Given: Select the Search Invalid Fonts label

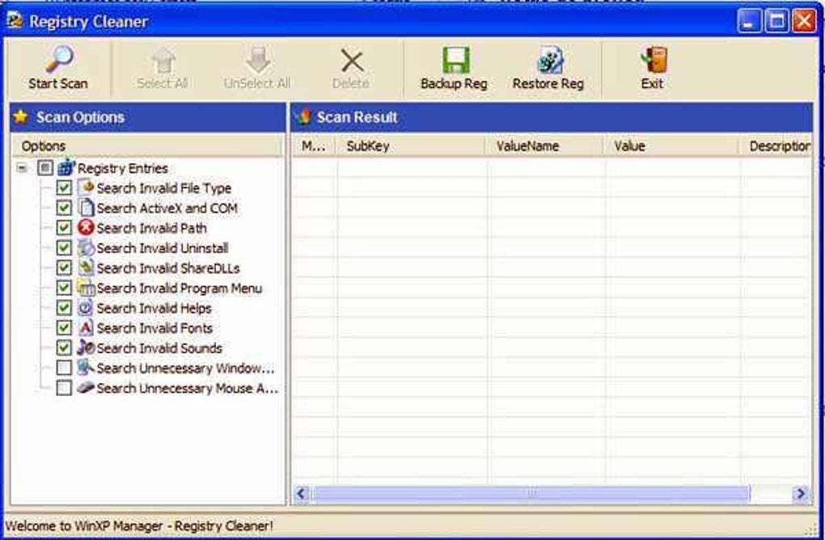Looking at the screenshot, I should 154,328.
